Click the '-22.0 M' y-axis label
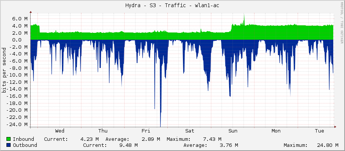The image size is (345, 151). point(17,117)
